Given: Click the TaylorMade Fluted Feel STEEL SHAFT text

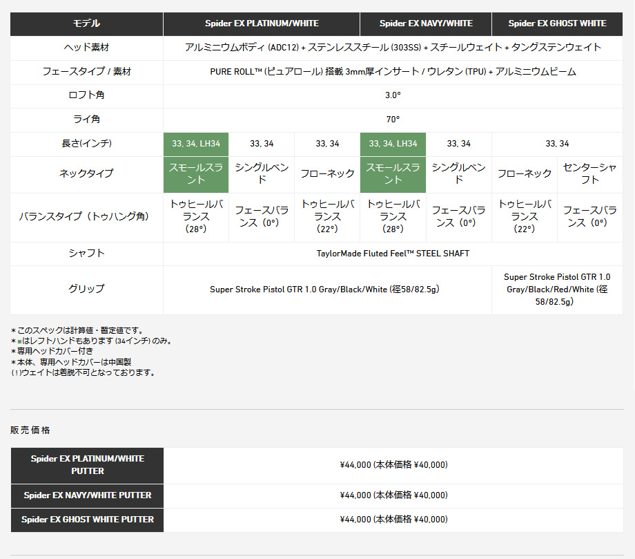Looking at the screenshot, I should tap(393, 254).
